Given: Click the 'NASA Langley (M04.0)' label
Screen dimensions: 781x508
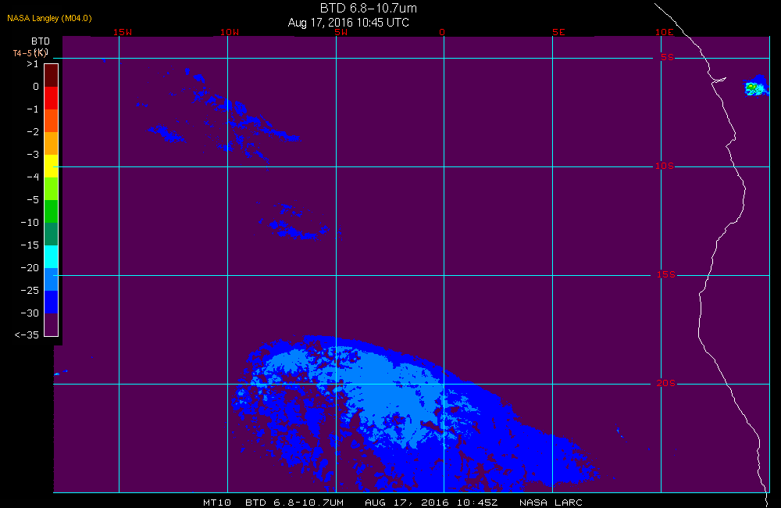Looking at the screenshot, I should pyautogui.click(x=49, y=18).
